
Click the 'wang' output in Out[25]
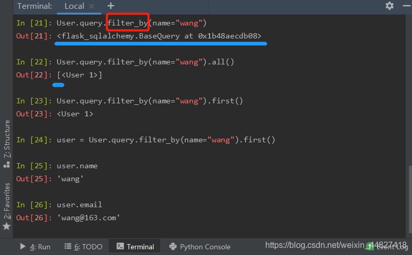[70, 179]
